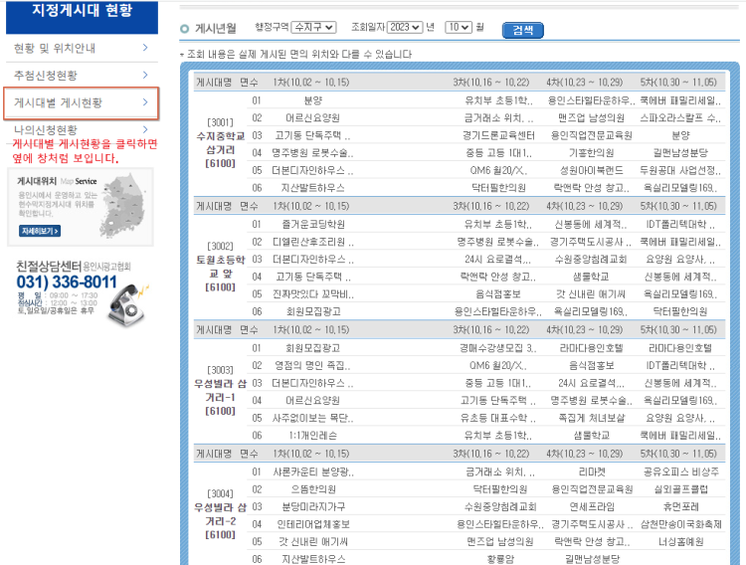Click the circle bullet icon before 게시년월

(x=185, y=29)
